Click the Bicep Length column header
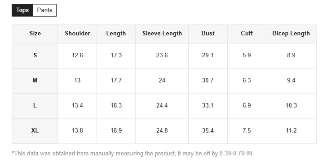 click(291, 34)
